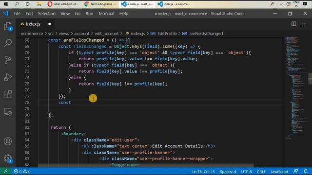
Task: Place cursor after 'const' on line 78
Action: [71, 103]
